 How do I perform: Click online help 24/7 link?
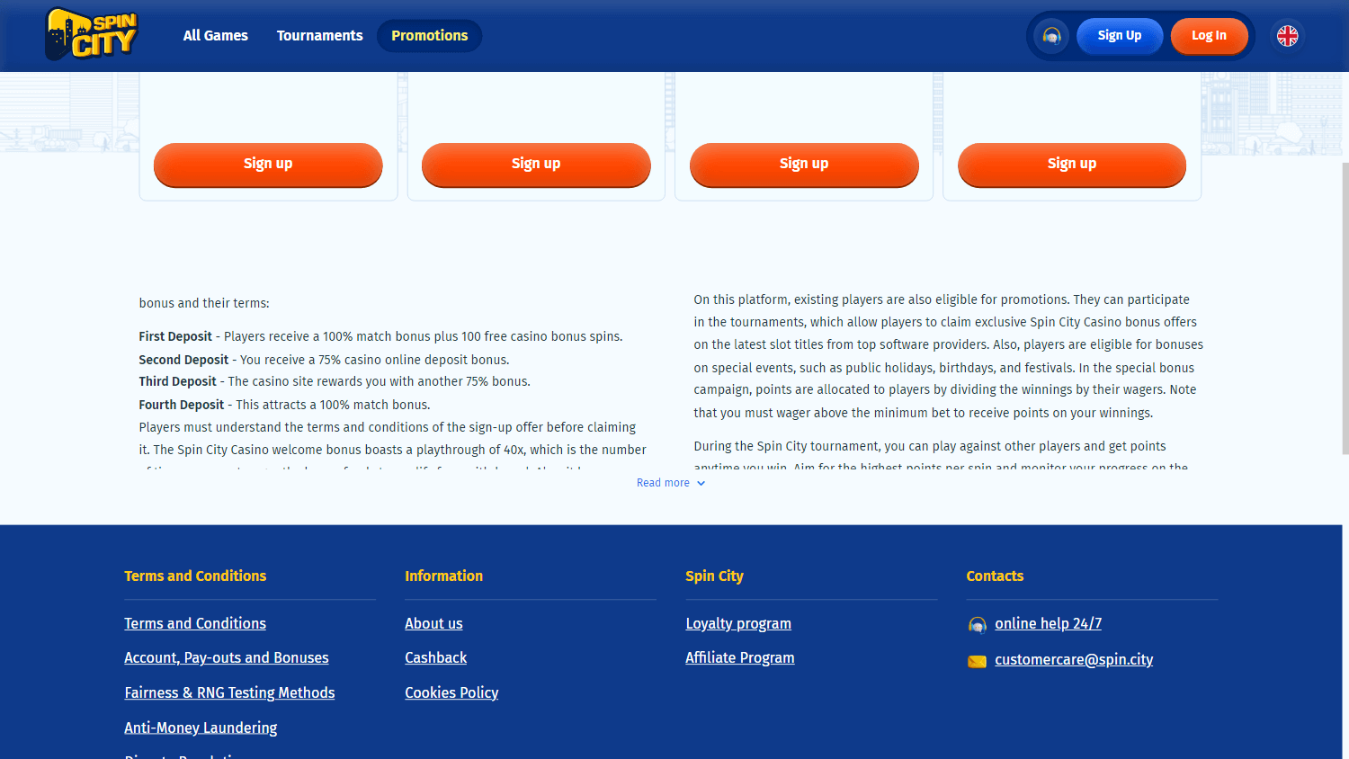[x=1048, y=623]
